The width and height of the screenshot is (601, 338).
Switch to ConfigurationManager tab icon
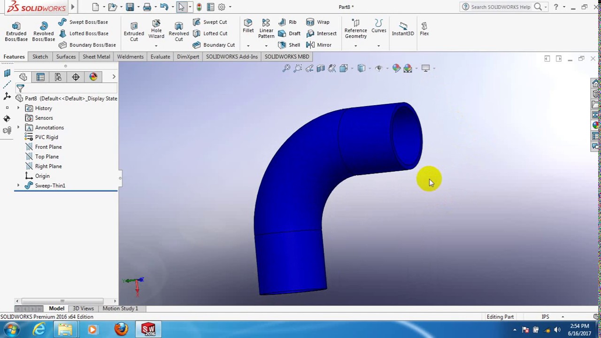tap(58, 77)
